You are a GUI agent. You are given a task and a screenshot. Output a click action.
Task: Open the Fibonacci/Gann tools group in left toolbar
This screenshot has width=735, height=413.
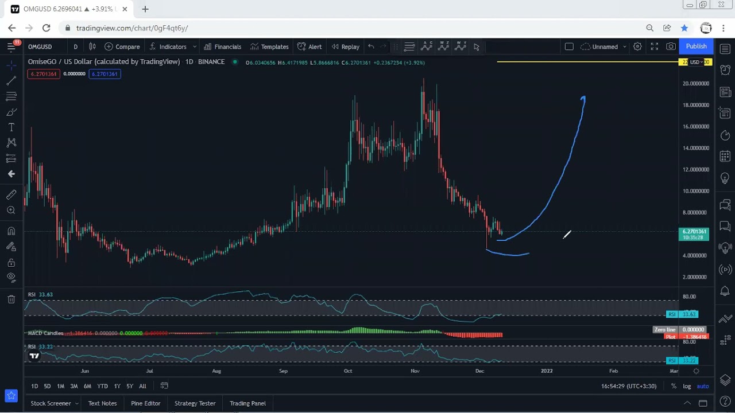tap(11, 96)
